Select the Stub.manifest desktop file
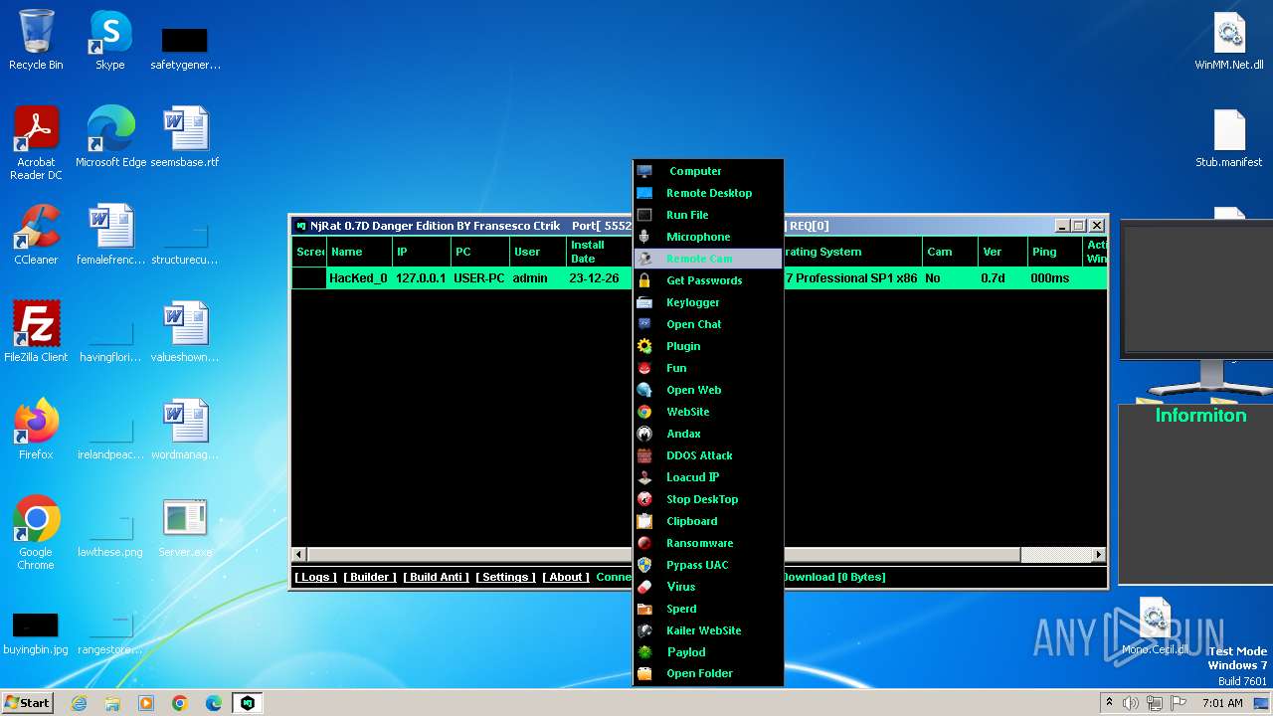The width and height of the screenshot is (1273, 716). click(1229, 137)
